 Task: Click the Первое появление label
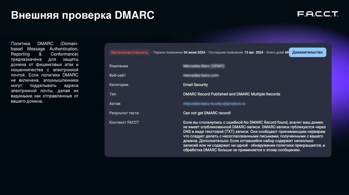(x=168, y=52)
